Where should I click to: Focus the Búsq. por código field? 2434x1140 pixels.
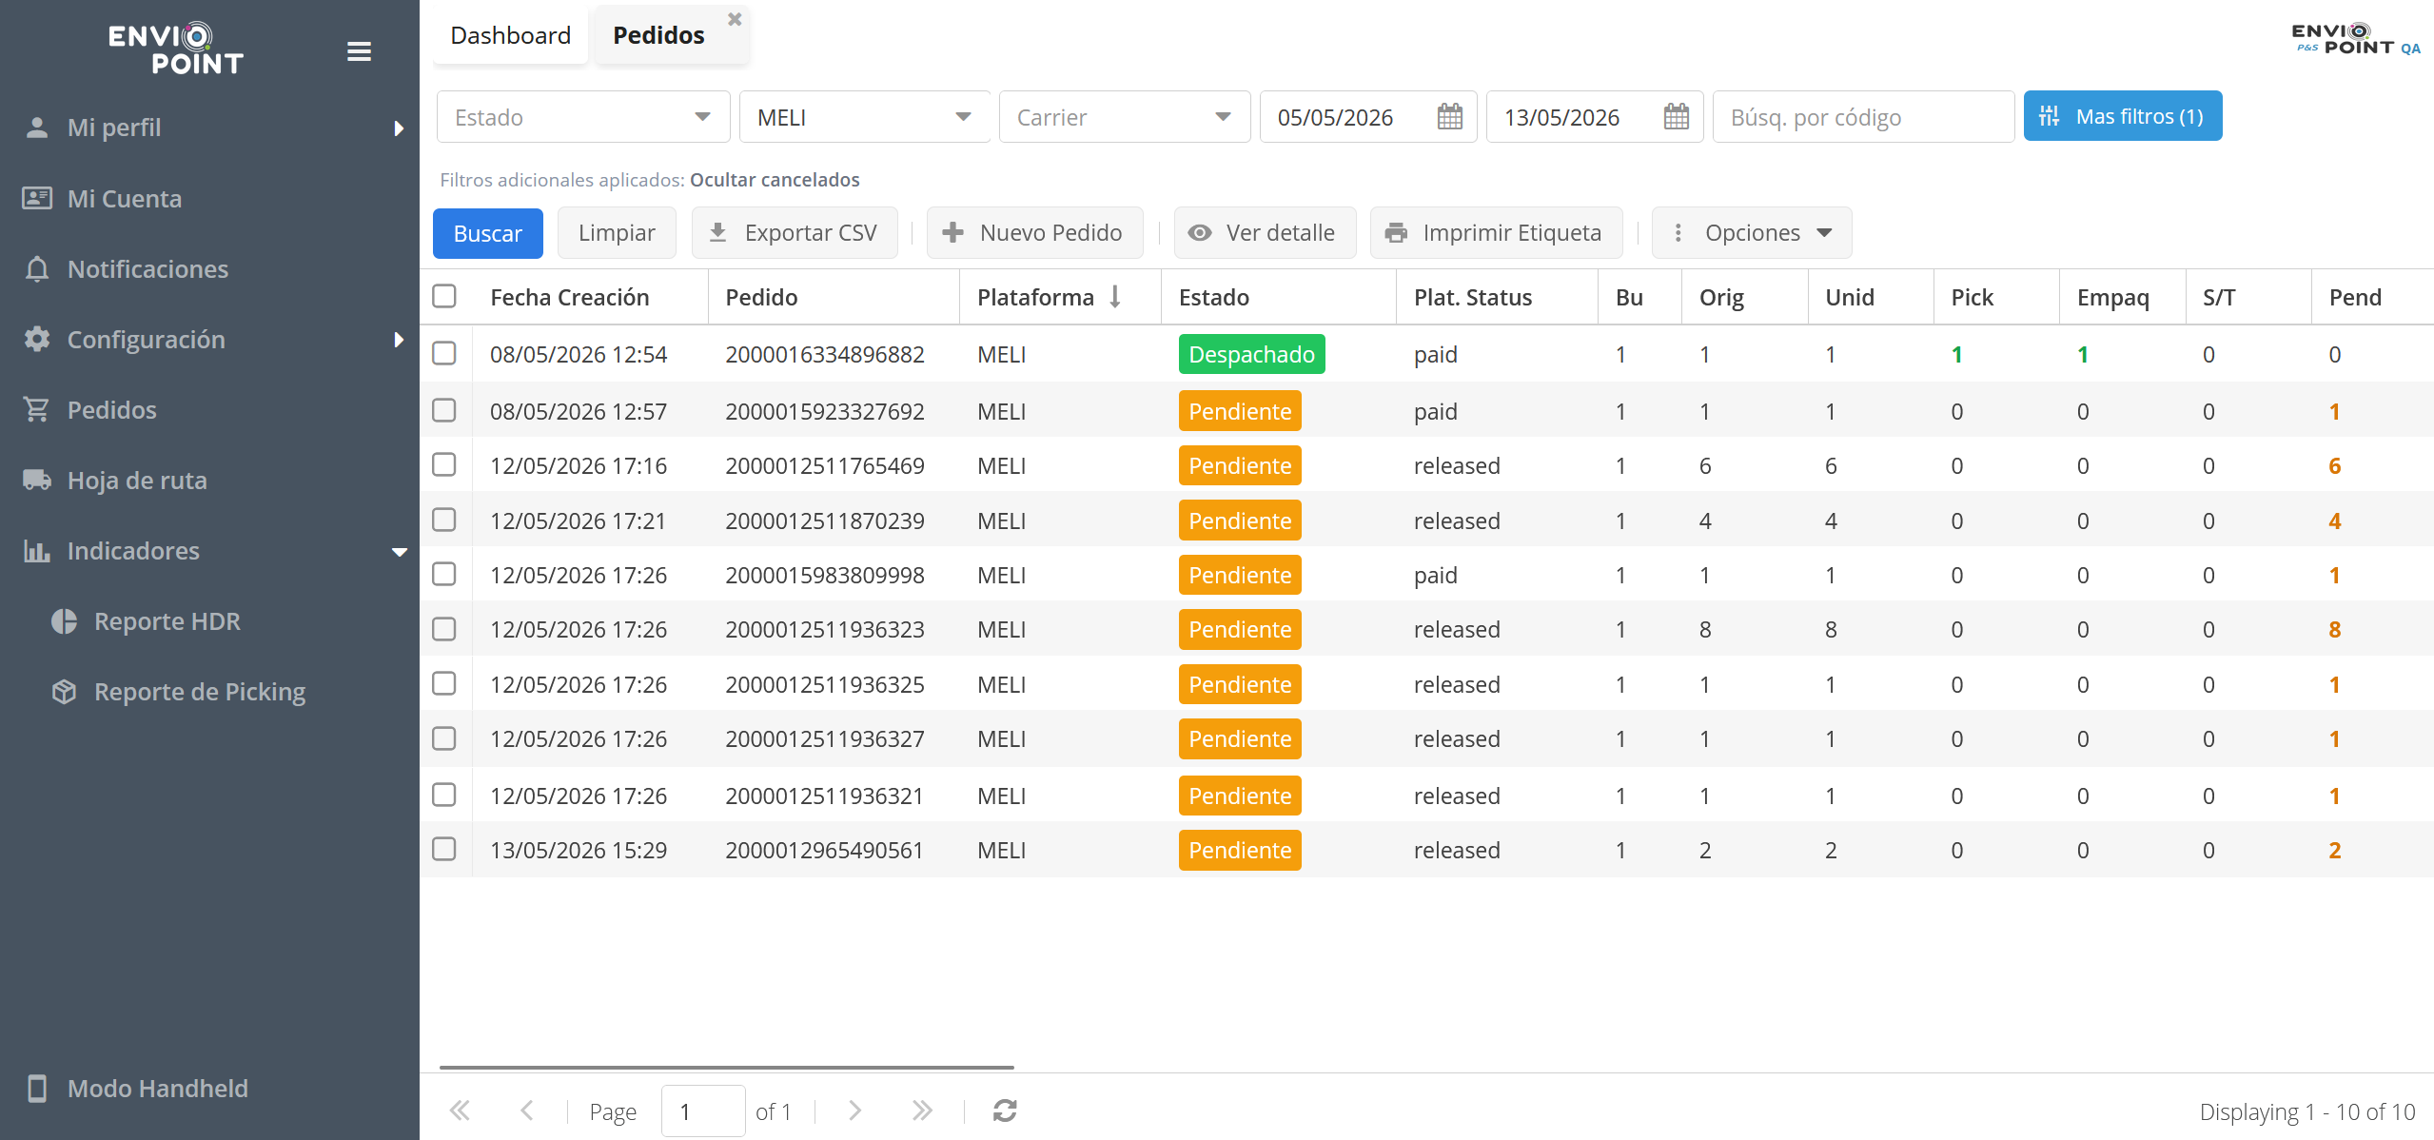[x=1863, y=117]
